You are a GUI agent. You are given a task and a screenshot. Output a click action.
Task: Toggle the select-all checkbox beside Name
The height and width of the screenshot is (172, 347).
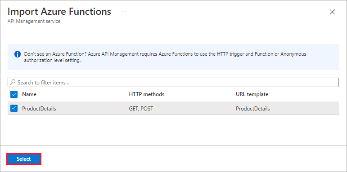point(14,94)
